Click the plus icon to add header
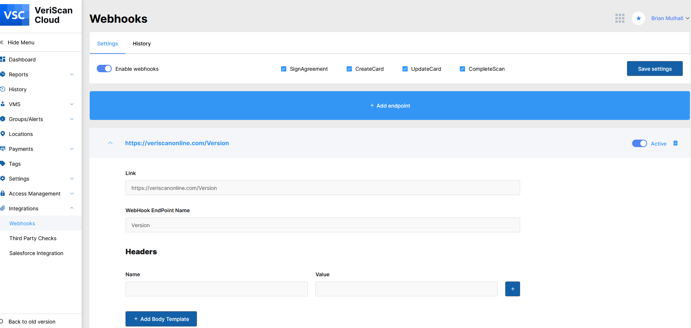Image resolution: width=691 pixels, height=328 pixels. coord(512,289)
